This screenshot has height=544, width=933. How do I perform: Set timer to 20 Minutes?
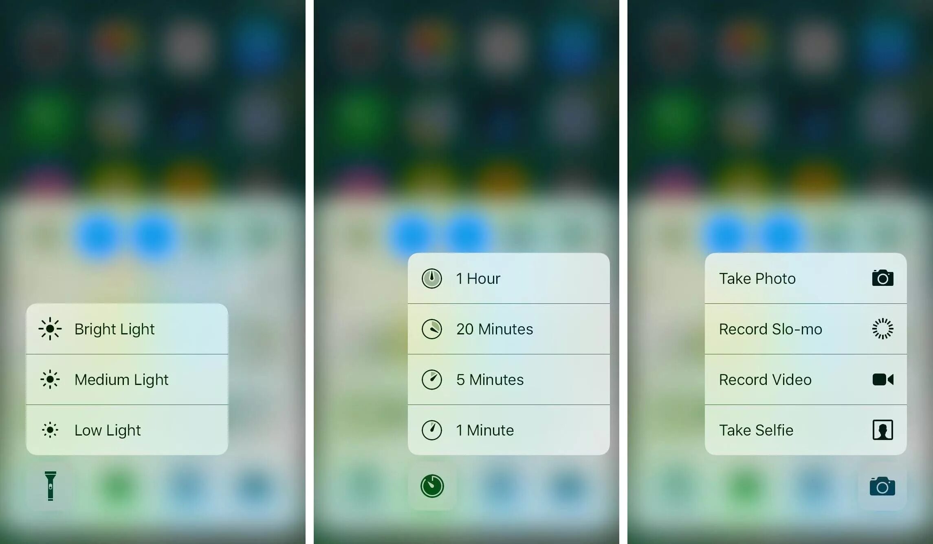494,329
